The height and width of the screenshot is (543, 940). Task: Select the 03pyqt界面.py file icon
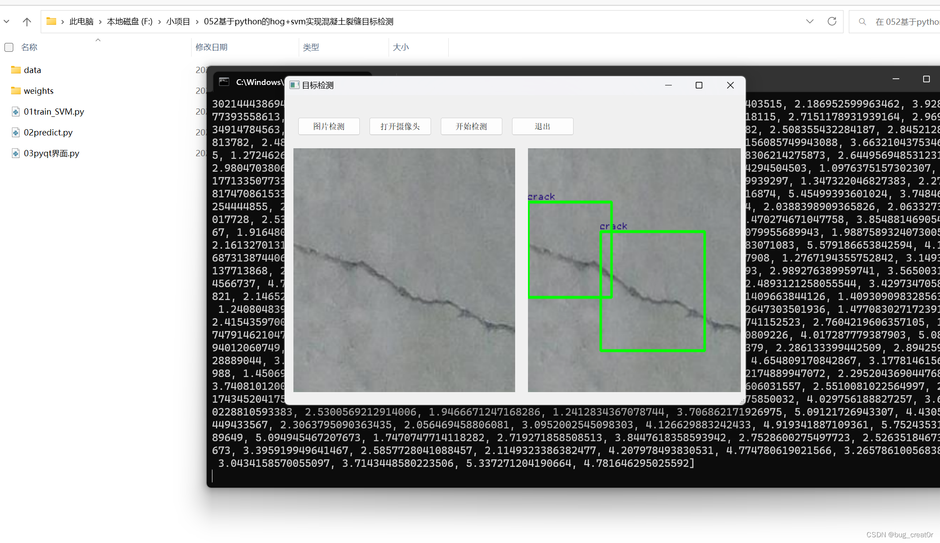tap(16, 153)
